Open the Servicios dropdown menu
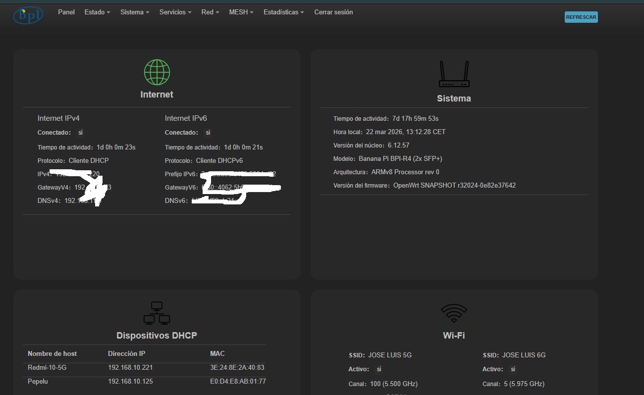The height and width of the screenshot is (395, 644). click(x=175, y=12)
